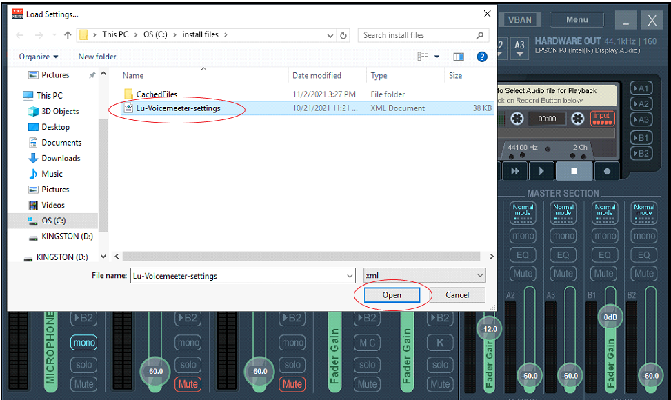Click the fast-forward icon on the recorder

click(515, 171)
